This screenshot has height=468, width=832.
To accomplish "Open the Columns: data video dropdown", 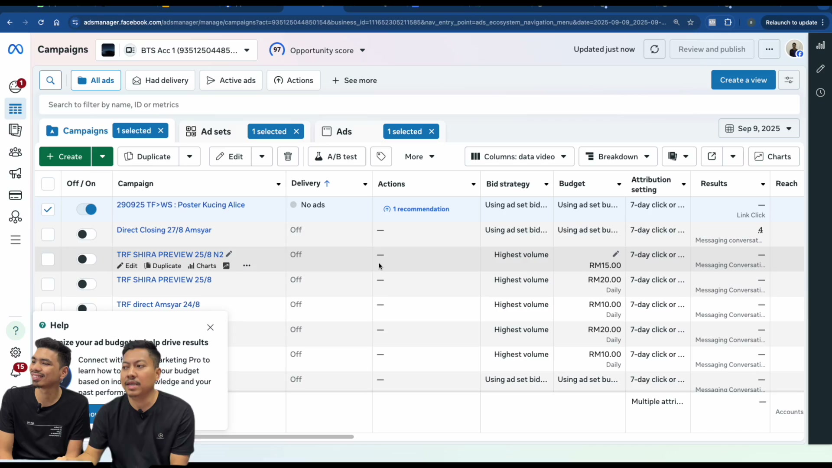I will tap(519, 156).
